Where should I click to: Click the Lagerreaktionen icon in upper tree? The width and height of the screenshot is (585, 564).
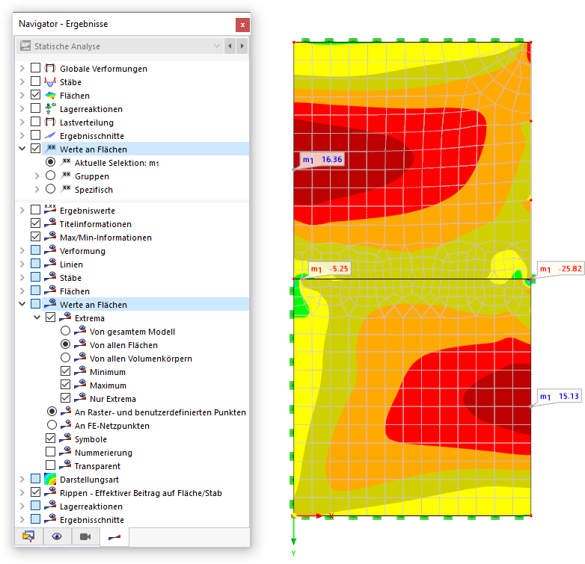click(50, 109)
